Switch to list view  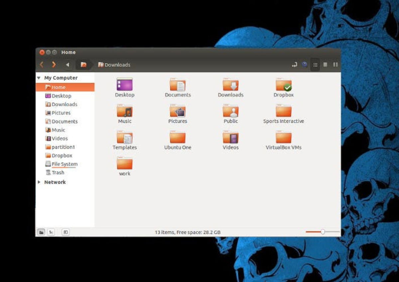(326, 65)
